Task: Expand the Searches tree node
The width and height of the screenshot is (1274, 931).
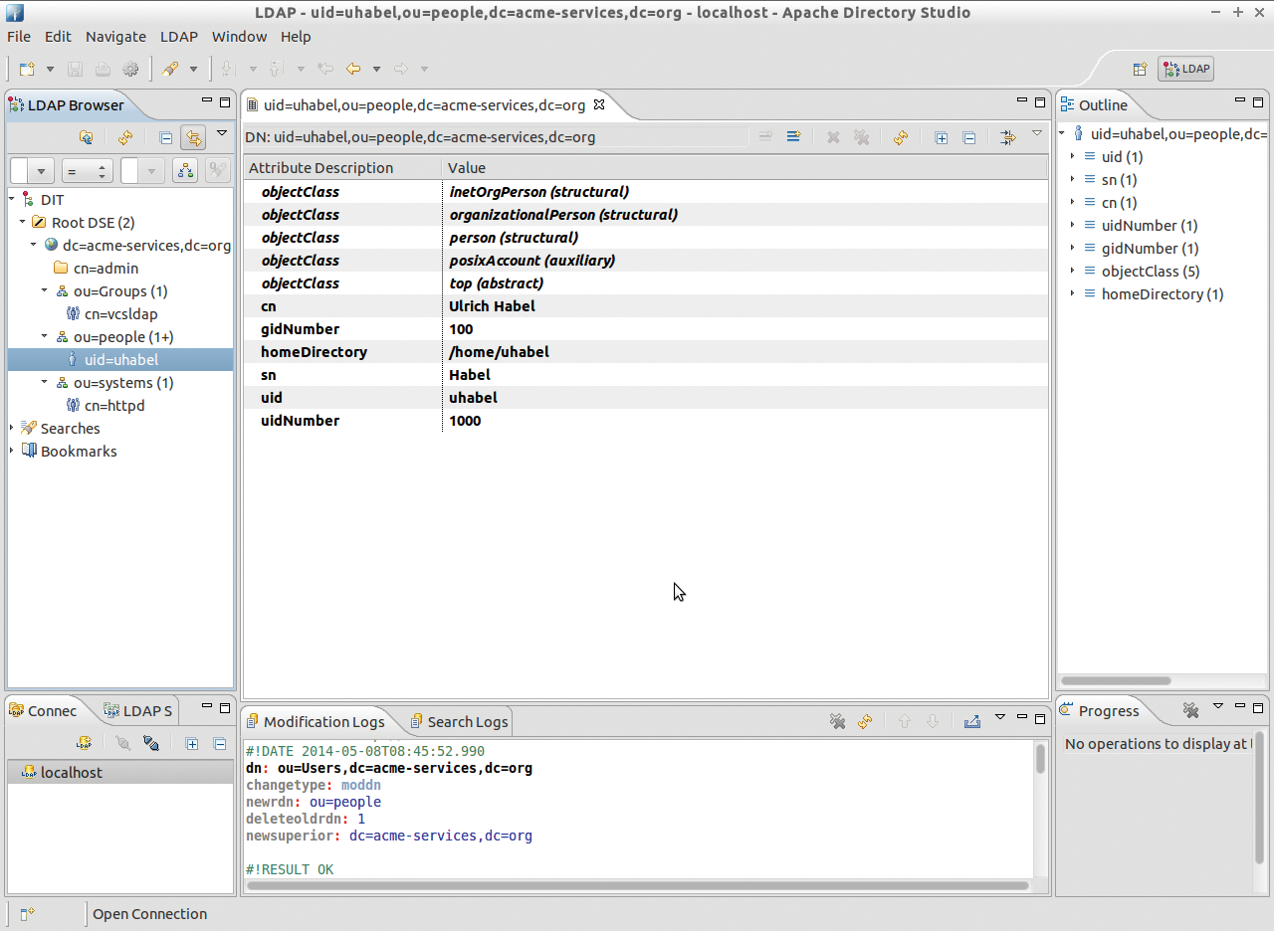Action: (x=12, y=428)
